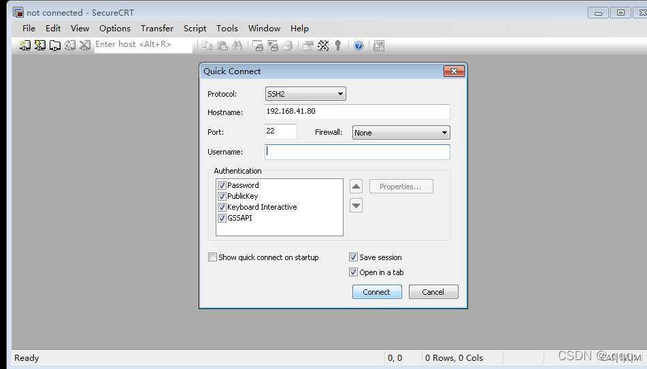This screenshot has width=647, height=369.
Task: Minimize the SecureCRT window
Action: point(598,13)
